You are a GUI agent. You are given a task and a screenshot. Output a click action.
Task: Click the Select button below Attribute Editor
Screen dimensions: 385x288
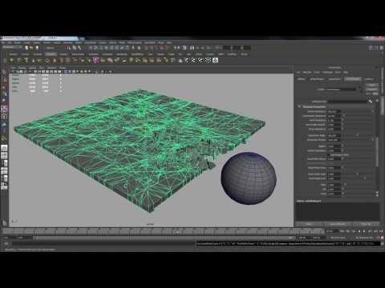tap(309, 224)
